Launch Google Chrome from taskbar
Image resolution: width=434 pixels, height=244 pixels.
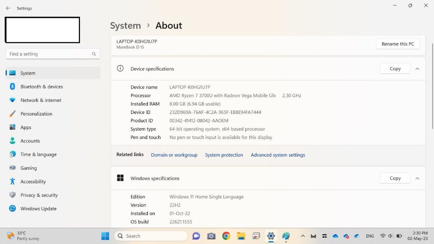click(x=226, y=236)
